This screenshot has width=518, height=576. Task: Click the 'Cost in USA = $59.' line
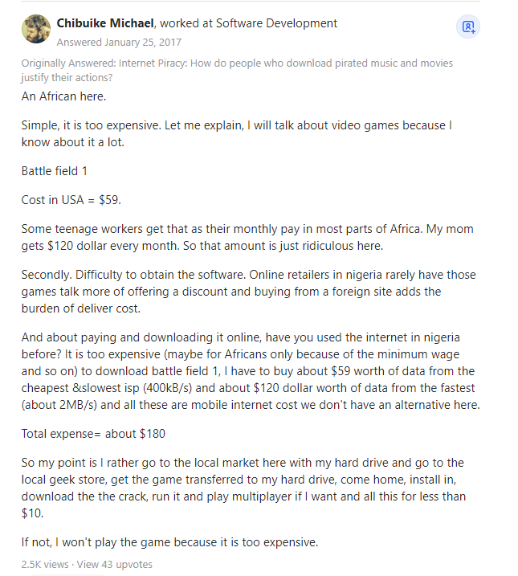click(x=71, y=200)
